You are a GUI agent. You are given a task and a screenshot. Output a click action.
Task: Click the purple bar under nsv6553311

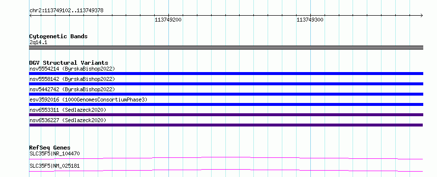(x=226, y=115)
